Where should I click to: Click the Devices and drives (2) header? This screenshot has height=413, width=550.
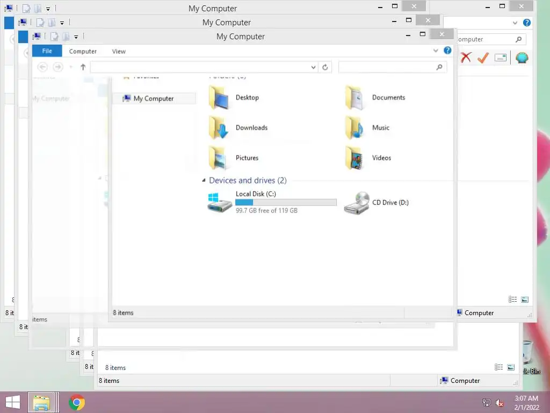click(248, 181)
